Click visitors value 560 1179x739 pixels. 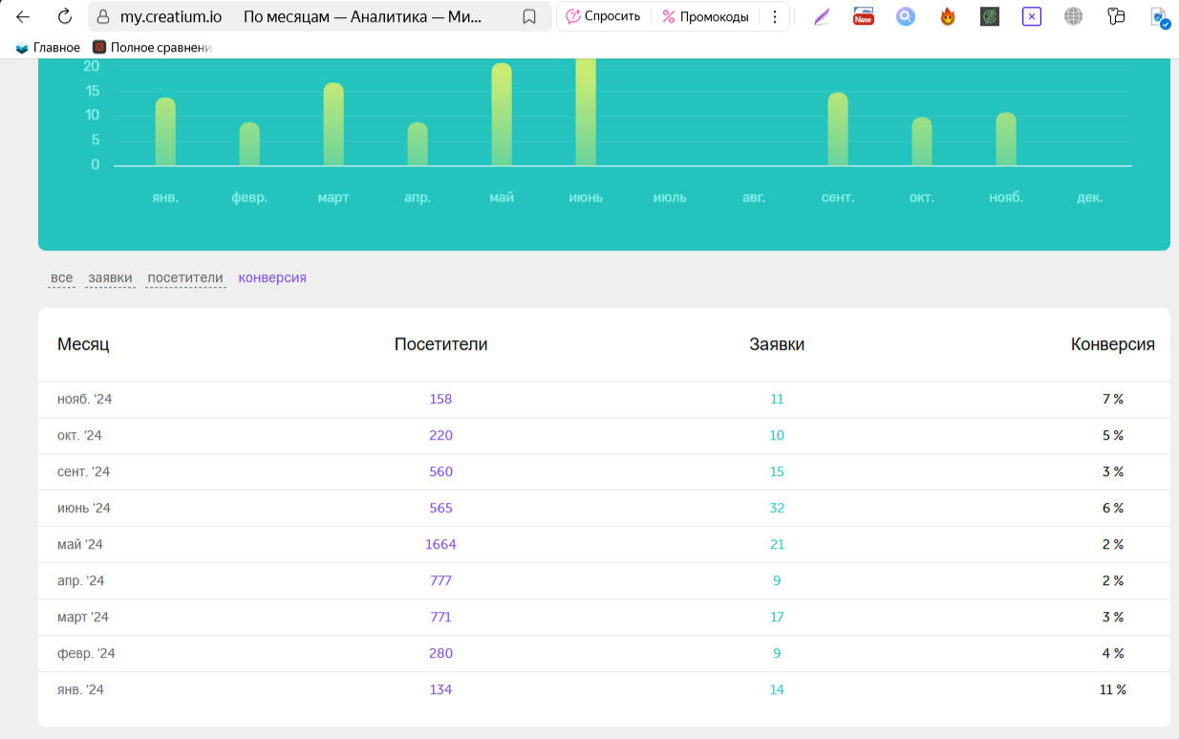[440, 471]
